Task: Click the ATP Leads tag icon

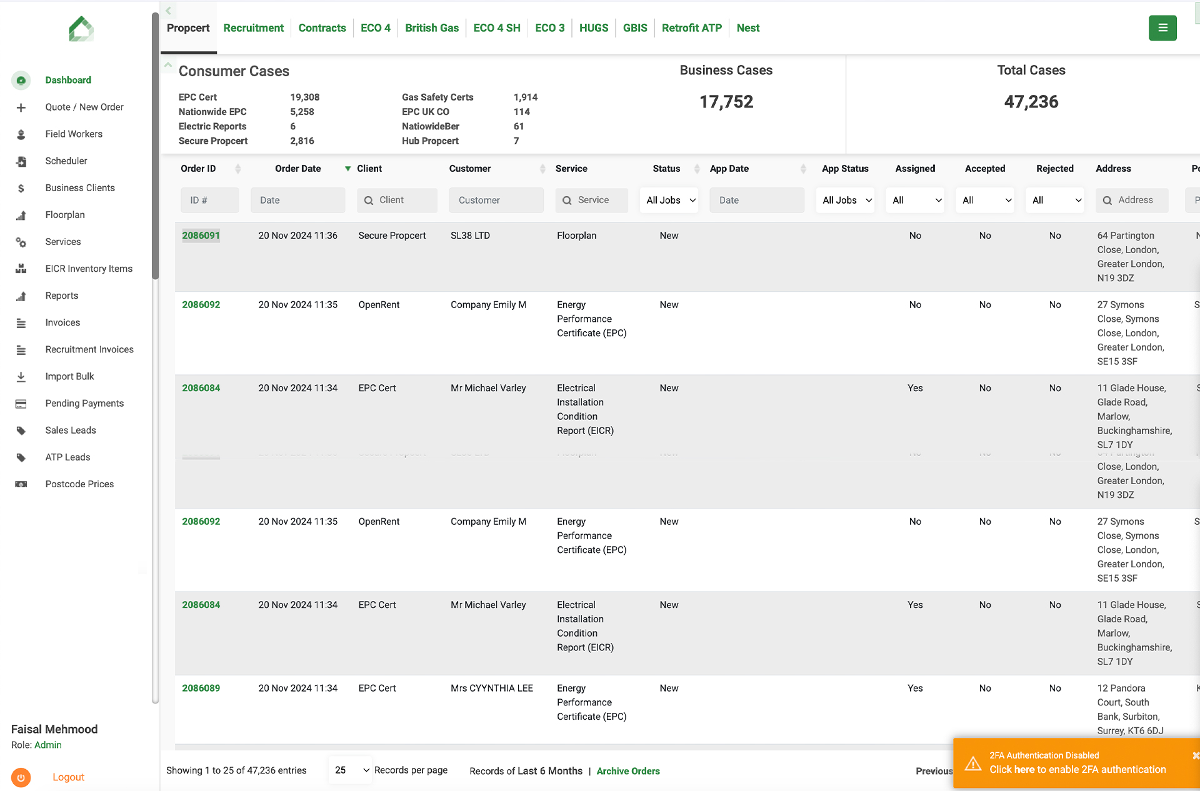Action: 21,457
